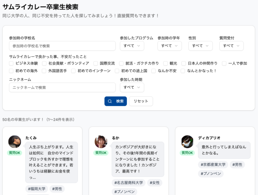
Task: Click the リセット reset button
Action: tap(141, 101)
